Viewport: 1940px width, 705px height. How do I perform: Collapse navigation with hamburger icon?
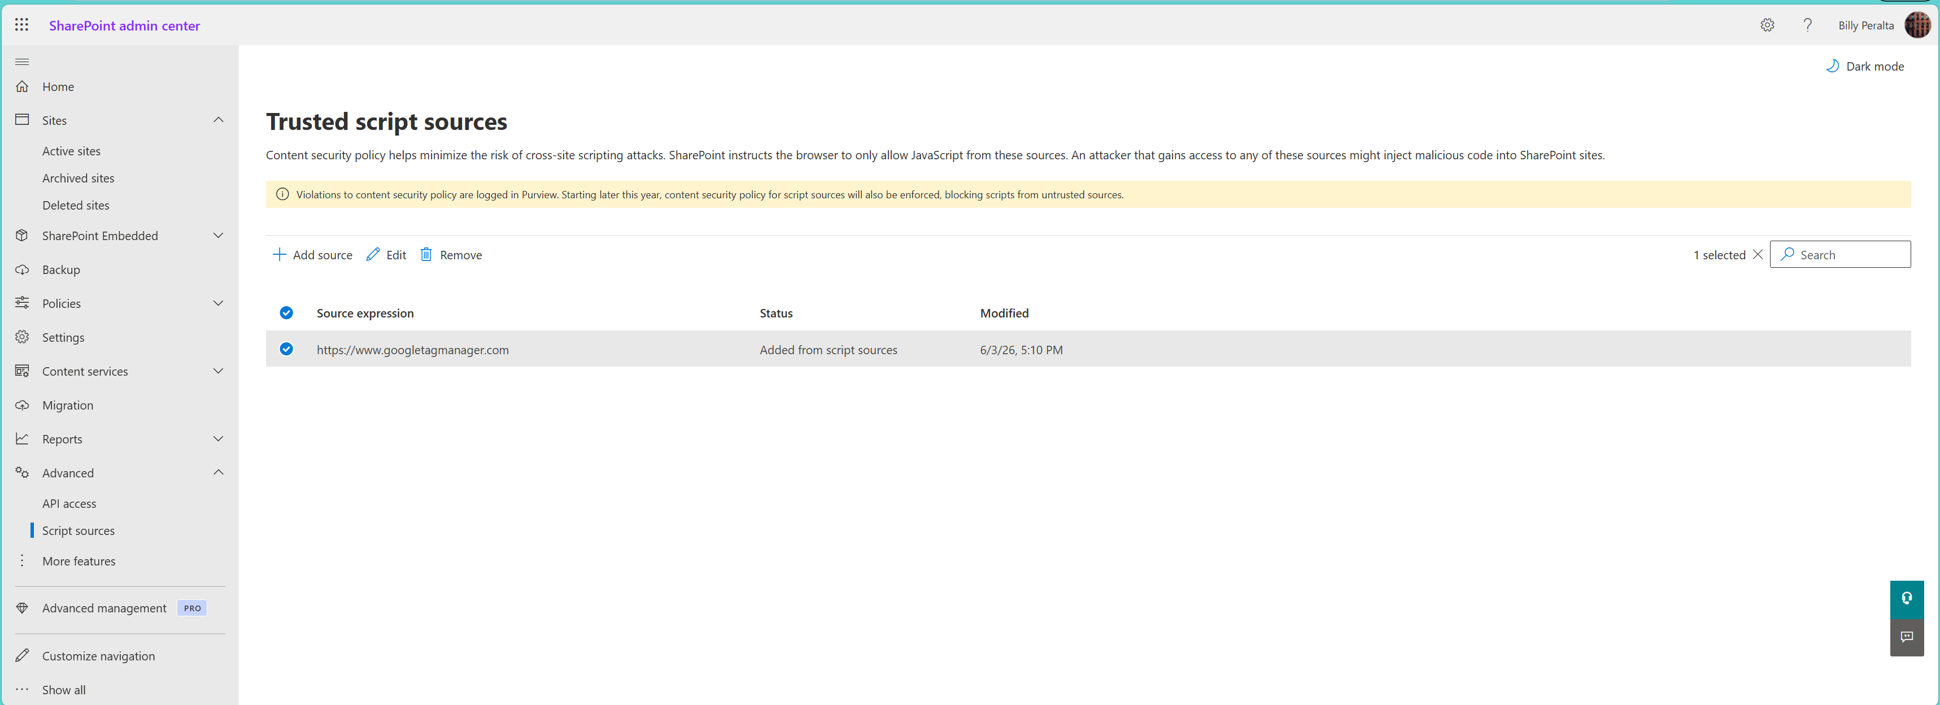tap(22, 62)
